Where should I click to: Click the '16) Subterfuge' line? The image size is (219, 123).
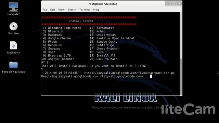(102, 45)
